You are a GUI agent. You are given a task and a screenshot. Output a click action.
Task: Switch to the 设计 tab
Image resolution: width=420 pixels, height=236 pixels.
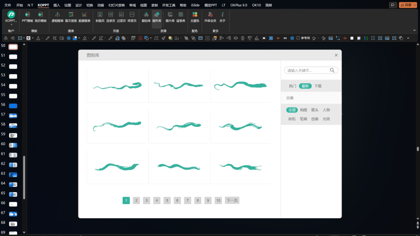79,5
